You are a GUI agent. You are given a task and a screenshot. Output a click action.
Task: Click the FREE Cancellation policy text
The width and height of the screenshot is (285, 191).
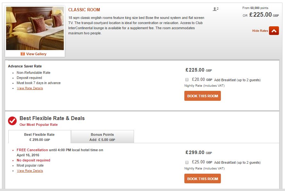tap(32, 150)
